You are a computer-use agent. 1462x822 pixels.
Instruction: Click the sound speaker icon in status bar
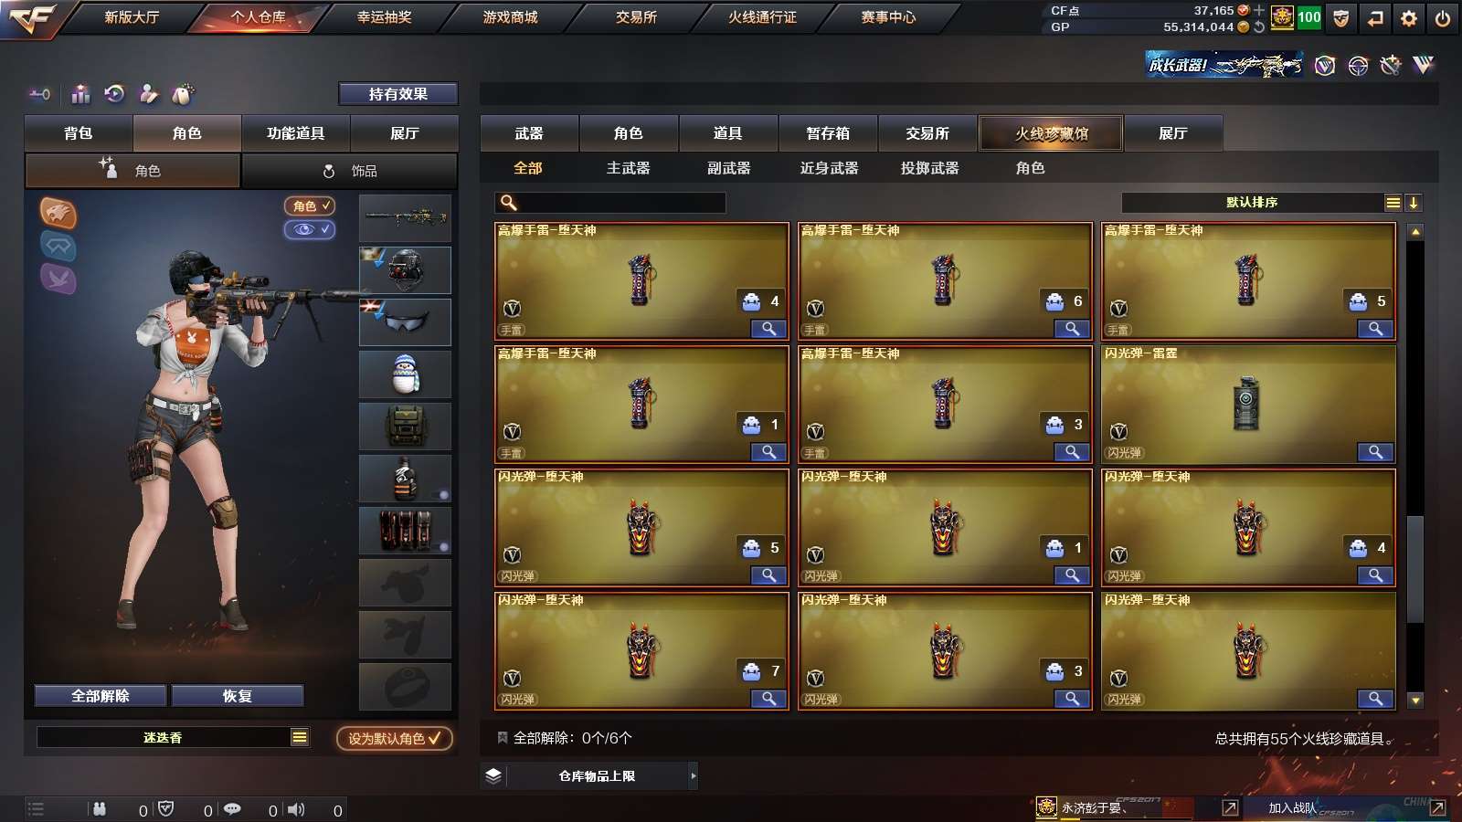tap(296, 809)
